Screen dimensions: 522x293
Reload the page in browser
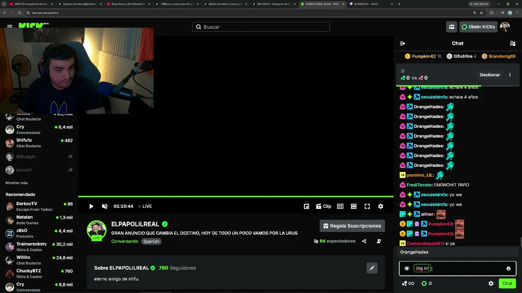[19, 13]
